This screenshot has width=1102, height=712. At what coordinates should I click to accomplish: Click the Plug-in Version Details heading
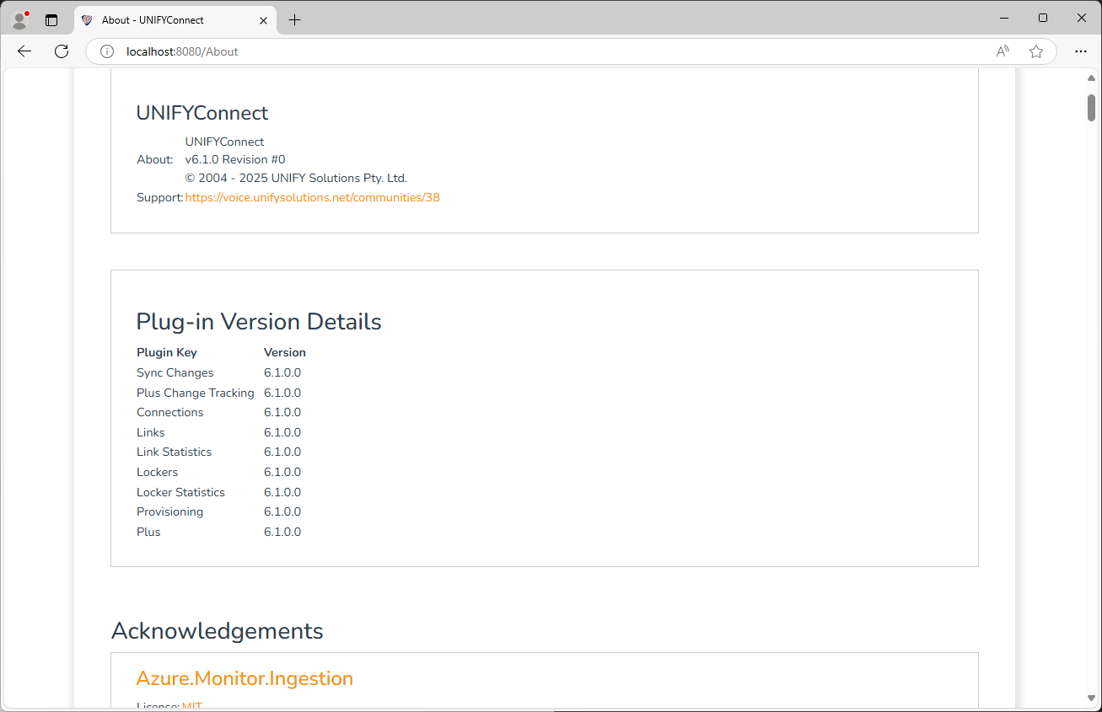click(x=259, y=322)
